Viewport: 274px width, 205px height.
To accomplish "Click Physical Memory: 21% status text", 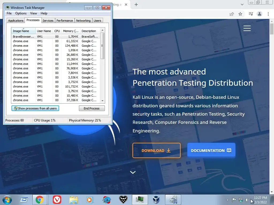I will [85, 120].
